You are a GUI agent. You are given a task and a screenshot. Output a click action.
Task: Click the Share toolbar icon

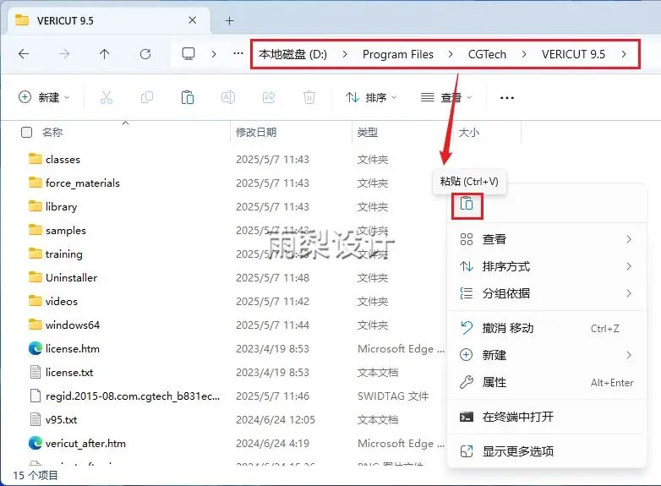(x=269, y=97)
